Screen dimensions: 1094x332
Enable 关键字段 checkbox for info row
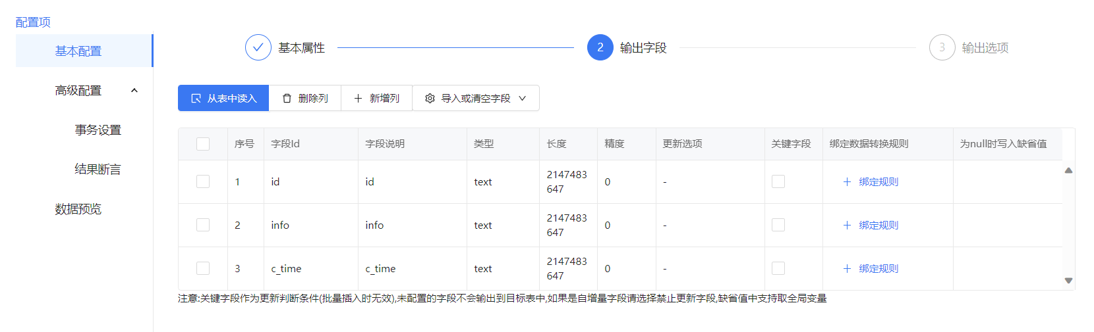point(778,225)
